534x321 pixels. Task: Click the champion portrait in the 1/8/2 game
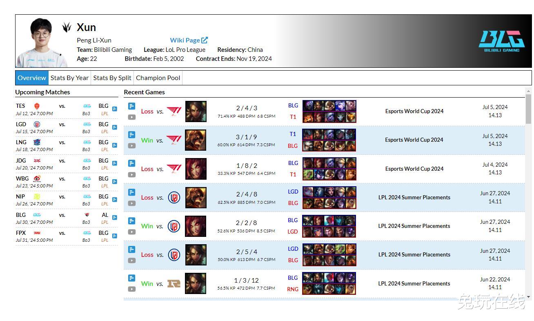(196, 169)
